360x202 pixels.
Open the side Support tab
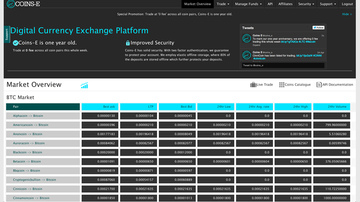(x=6, y=34)
